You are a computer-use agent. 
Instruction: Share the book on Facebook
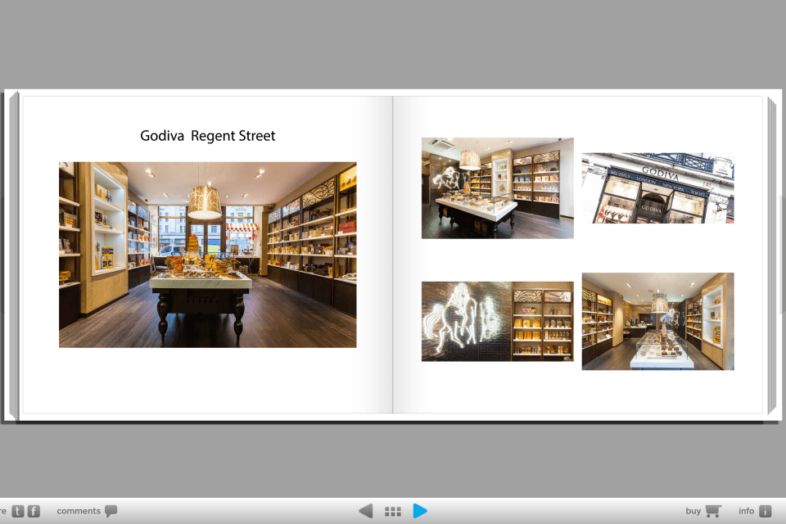coord(34,511)
